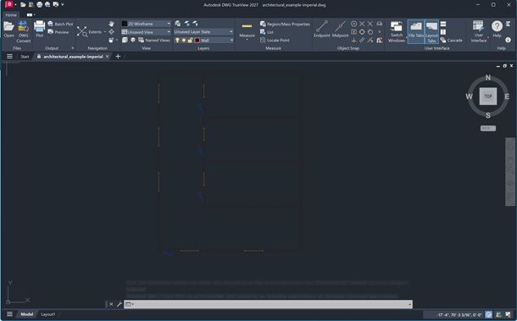Select architectural_example-imperial file tab

point(73,57)
